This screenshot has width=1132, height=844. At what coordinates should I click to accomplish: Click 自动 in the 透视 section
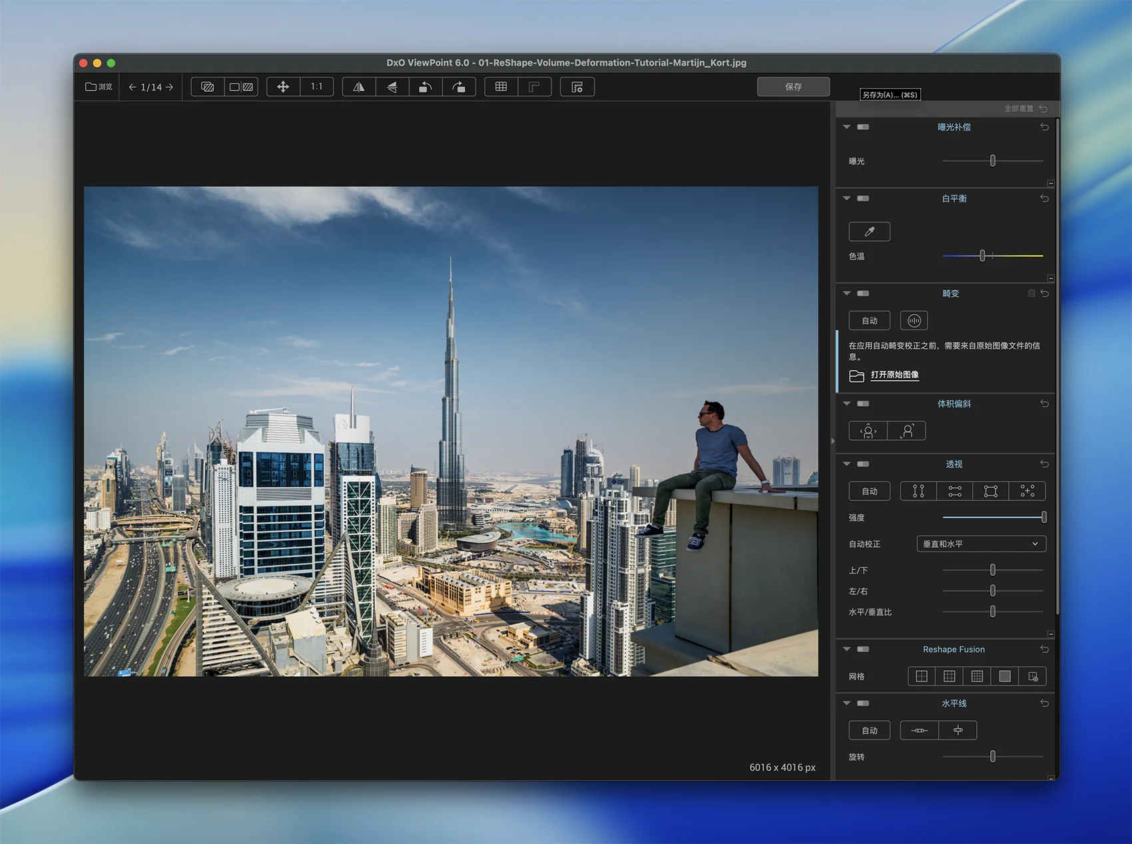[869, 491]
